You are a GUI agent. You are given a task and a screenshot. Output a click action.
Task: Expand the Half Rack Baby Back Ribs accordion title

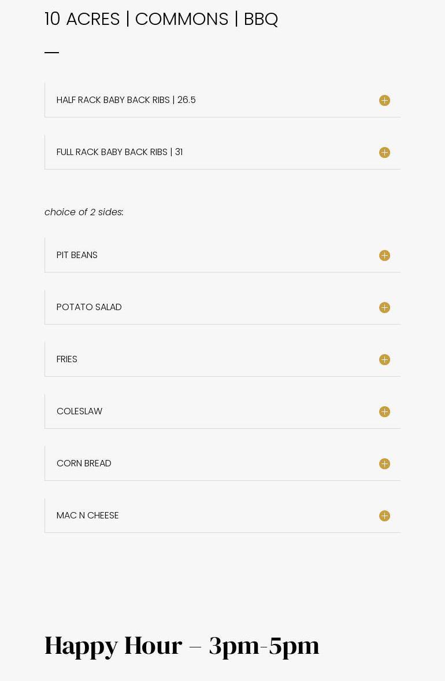(126, 100)
